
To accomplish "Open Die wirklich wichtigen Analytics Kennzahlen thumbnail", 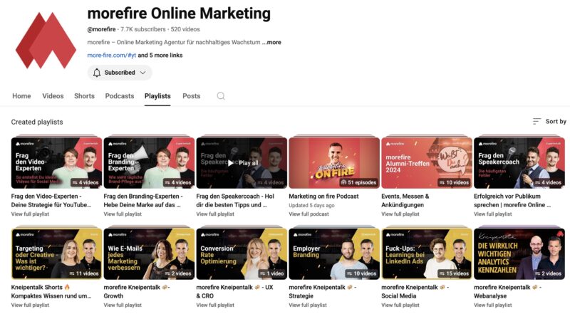I will coord(519,253).
